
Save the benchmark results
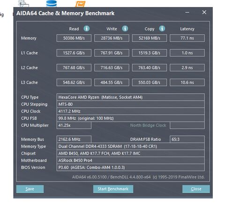(30, 189)
